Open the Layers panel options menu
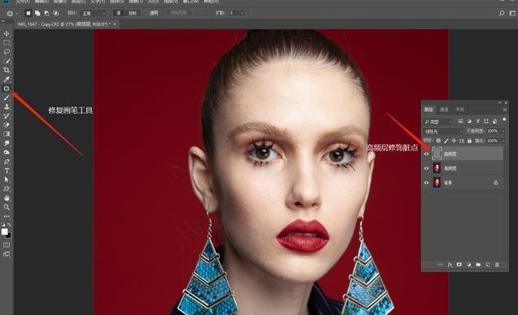This screenshot has width=518, height=315. [504, 109]
